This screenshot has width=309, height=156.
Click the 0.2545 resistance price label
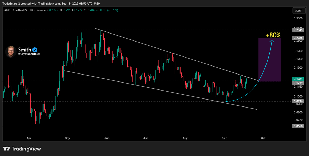[298, 30]
